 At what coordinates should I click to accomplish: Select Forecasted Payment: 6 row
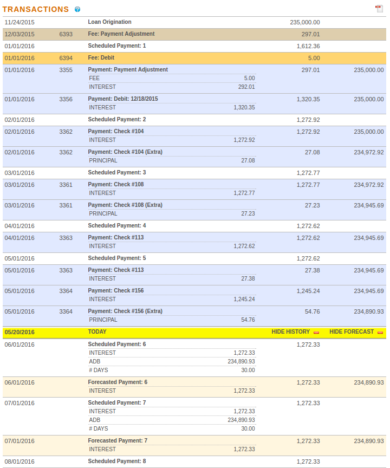tap(194, 387)
